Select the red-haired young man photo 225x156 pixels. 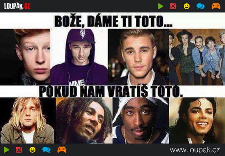coord(25,57)
